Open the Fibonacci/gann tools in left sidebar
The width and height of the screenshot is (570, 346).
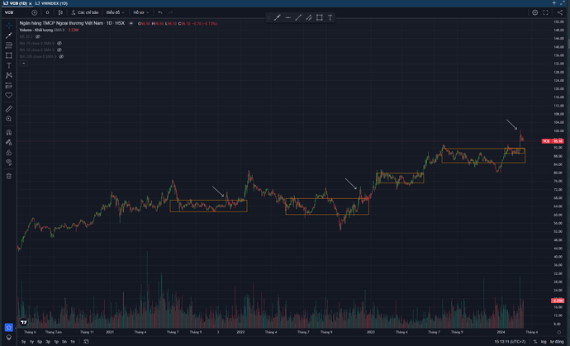pos(9,45)
